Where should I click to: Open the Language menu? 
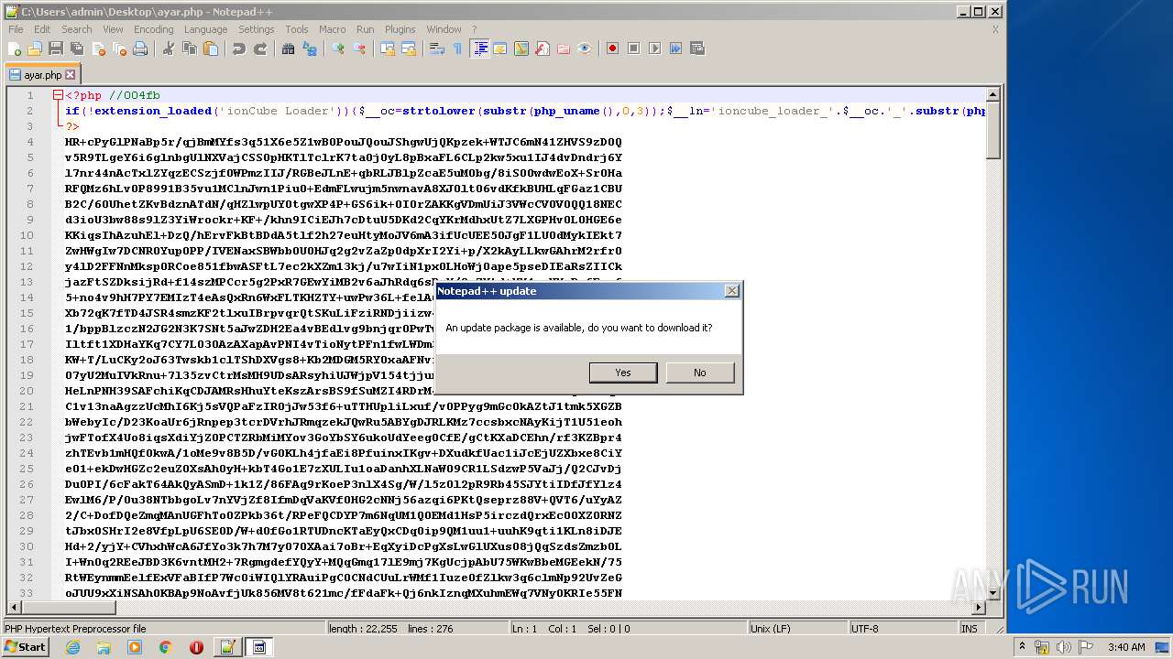tap(205, 29)
